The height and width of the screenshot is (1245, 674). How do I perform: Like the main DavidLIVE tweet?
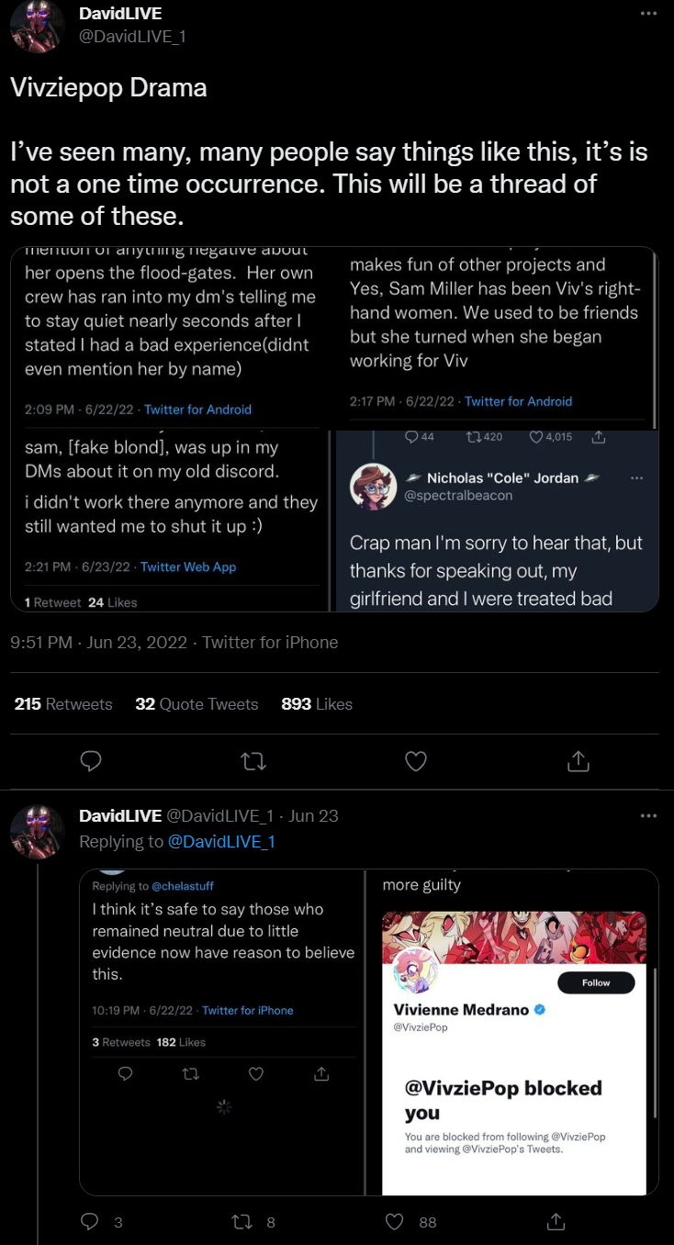(416, 761)
